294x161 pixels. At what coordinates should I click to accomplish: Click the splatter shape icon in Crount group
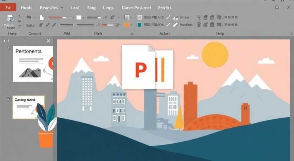click(x=29, y=17)
